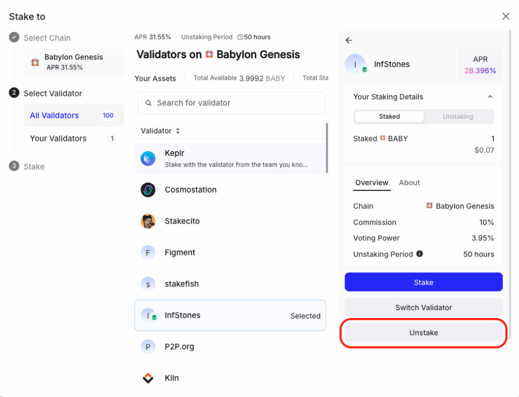Select the stakefish validator row
519x397 pixels.
[x=230, y=284]
